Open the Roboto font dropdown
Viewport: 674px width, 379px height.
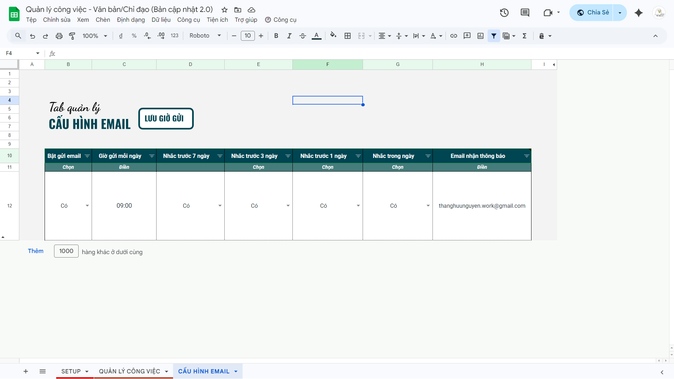click(x=205, y=36)
